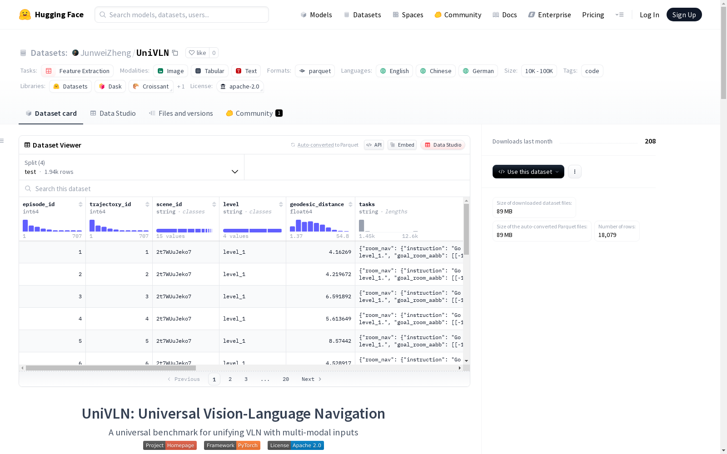The image size is (727, 454).
Task: Sort level column
Action: [281, 204]
